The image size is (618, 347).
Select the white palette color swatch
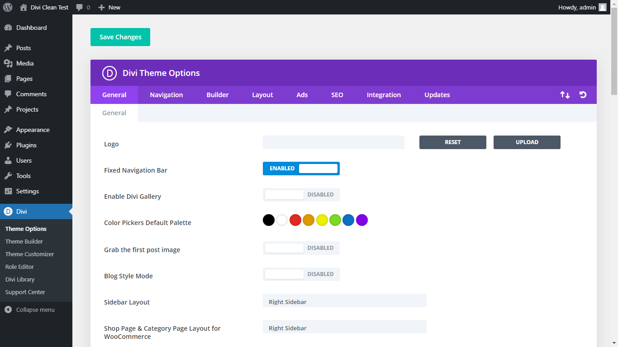click(282, 220)
